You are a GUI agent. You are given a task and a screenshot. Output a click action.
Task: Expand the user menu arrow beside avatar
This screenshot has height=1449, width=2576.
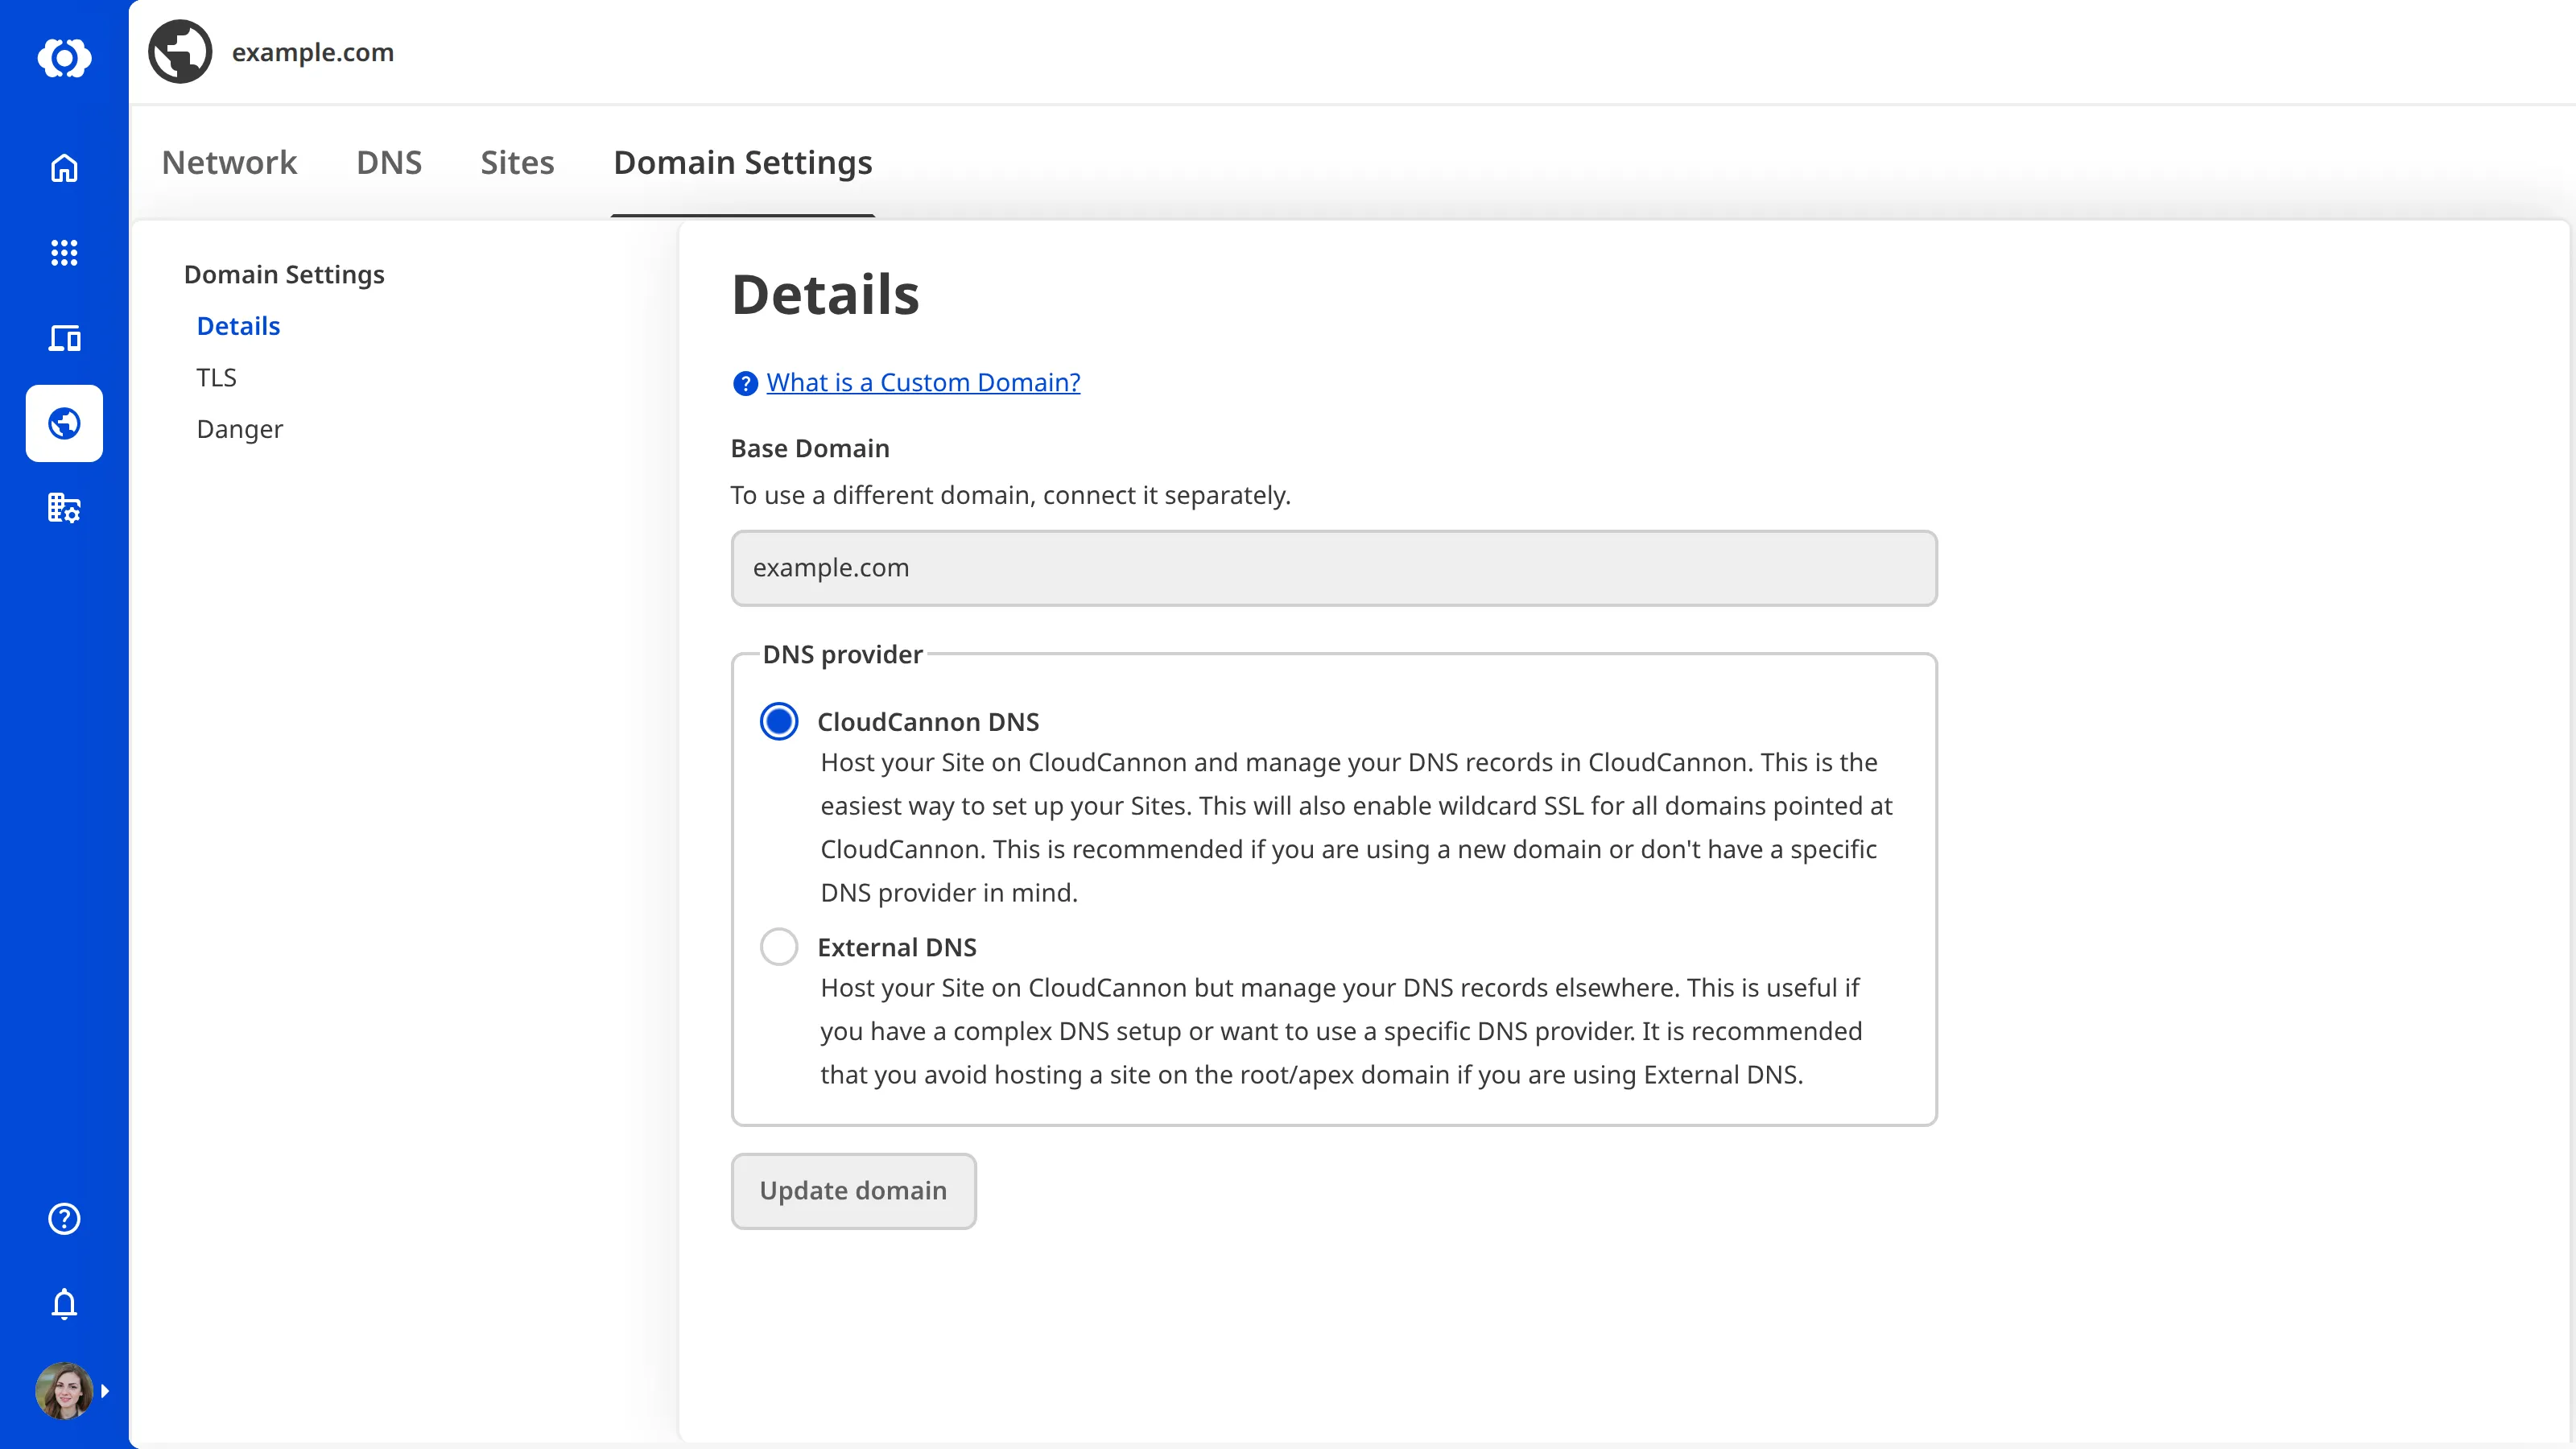[x=105, y=1390]
